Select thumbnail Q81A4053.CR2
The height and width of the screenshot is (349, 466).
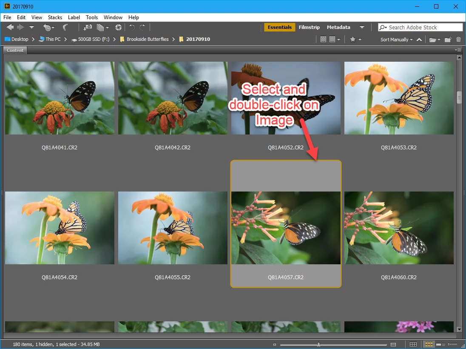tap(399, 98)
